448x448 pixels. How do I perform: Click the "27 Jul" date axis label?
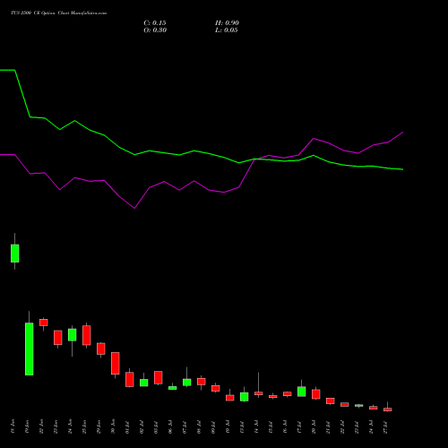coord(385,427)
